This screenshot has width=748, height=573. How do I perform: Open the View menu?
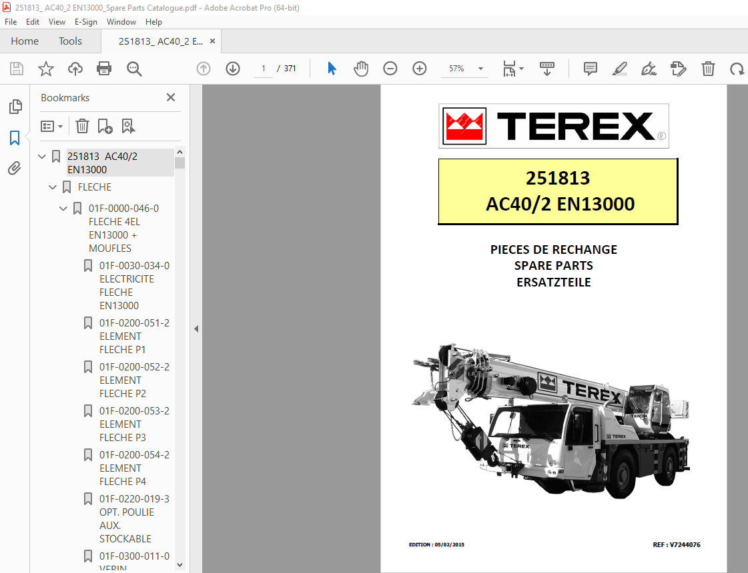click(x=57, y=22)
